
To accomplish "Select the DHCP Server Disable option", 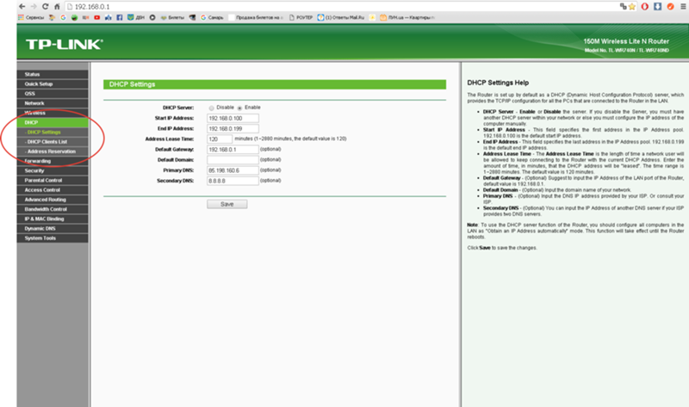I will tap(211, 108).
